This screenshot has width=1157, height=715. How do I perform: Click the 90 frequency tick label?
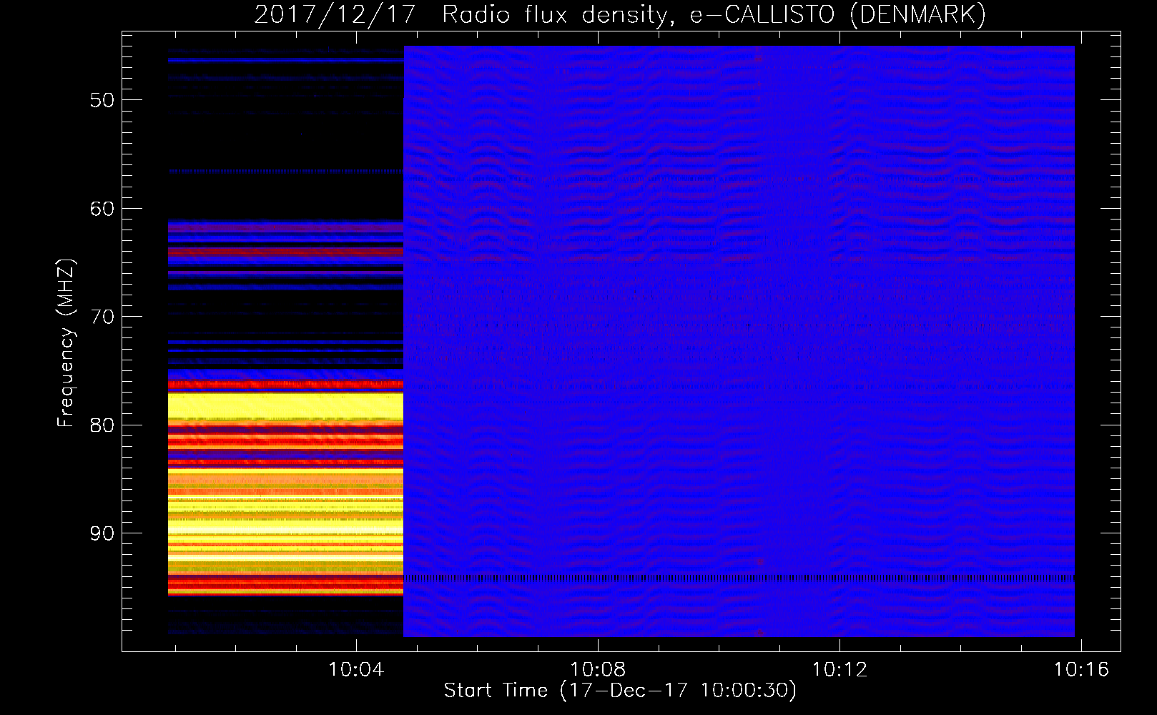(102, 533)
